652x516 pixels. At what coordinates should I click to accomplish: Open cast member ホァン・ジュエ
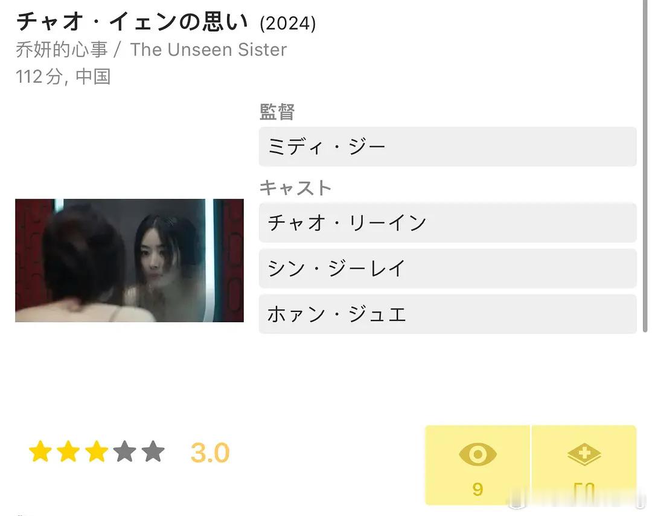tap(447, 314)
